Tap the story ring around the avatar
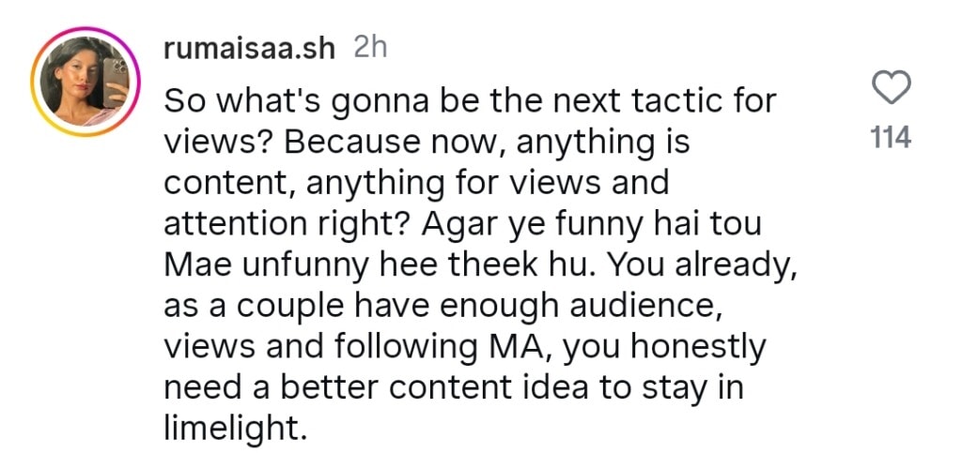Image resolution: width=962 pixels, height=453 pixels. 38,54
